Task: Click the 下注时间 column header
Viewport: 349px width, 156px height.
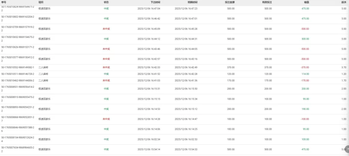Action: (155, 2)
